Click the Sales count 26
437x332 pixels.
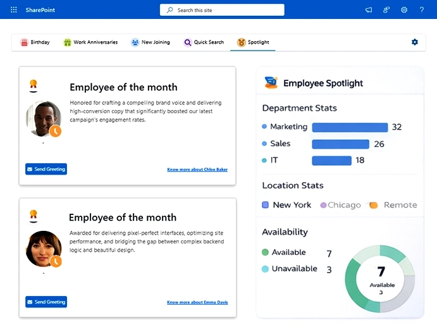coord(379,144)
